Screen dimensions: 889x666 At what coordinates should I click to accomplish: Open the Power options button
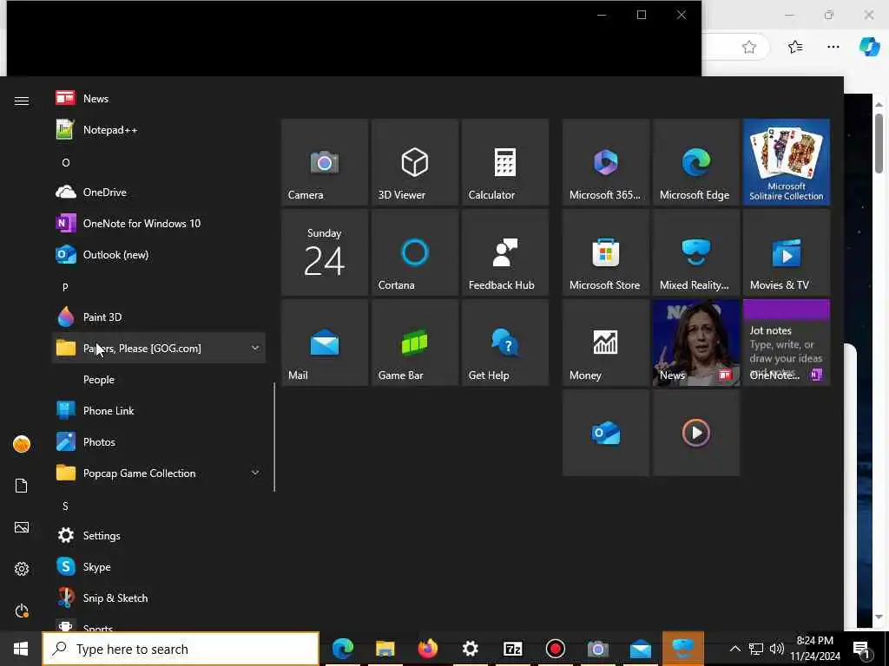(22, 610)
